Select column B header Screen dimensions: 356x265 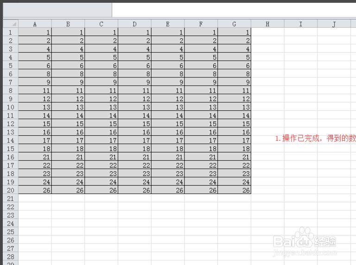(x=68, y=24)
